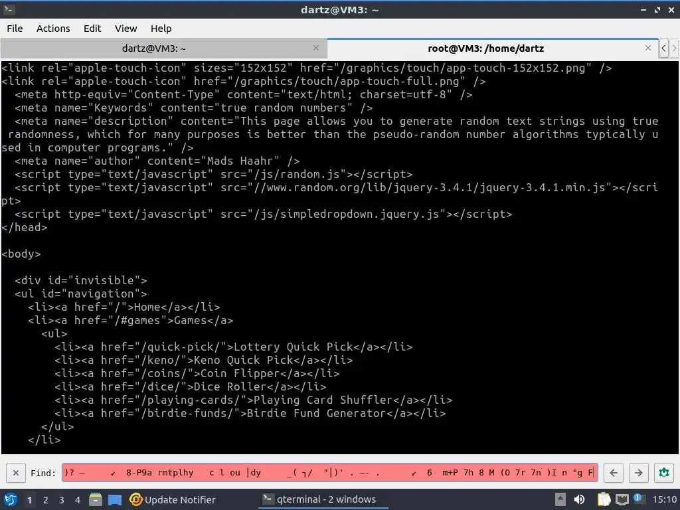Click the qterminal title bar icon
The image size is (680, 510).
9,9
